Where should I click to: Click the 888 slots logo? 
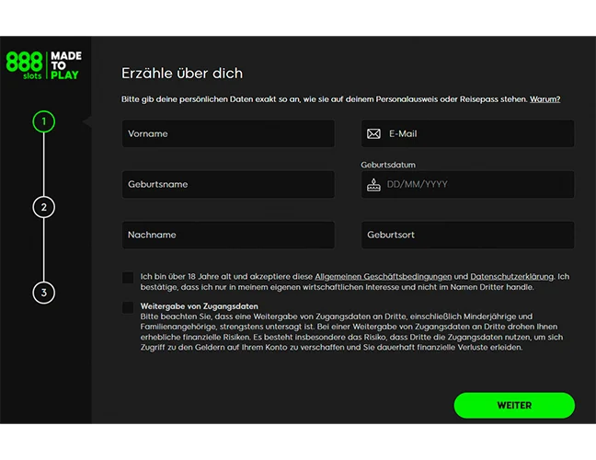[x=23, y=65]
